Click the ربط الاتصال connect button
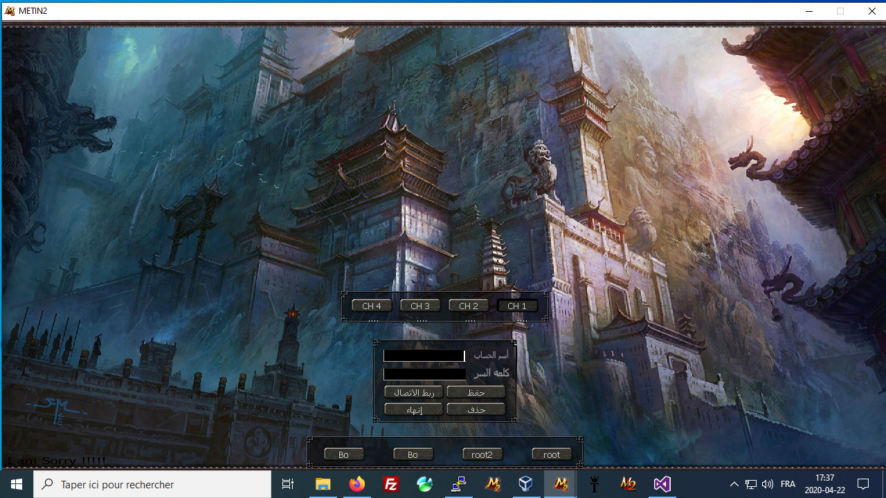This screenshot has width=886, height=498. [x=414, y=392]
